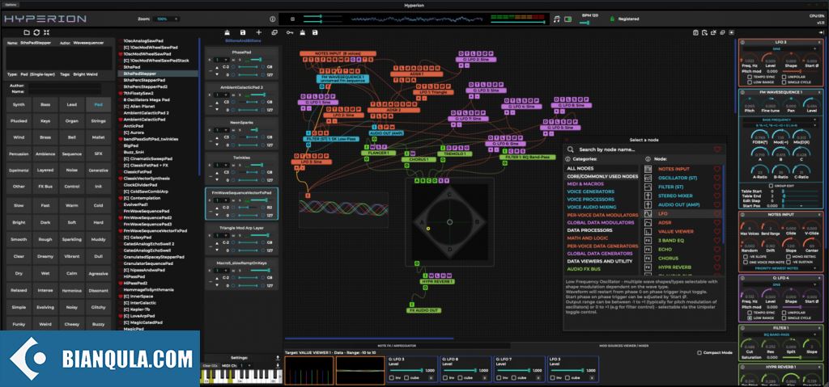Image resolution: width=829 pixels, height=387 pixels.
Task: Click the key icon above node graph
Action: click(290, 32)
